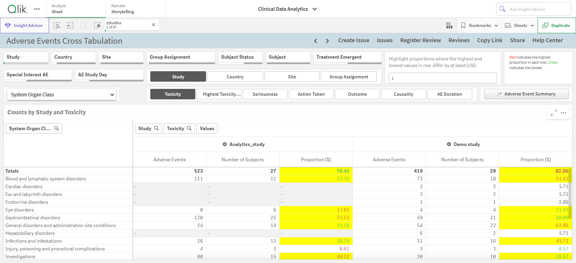This screenshot has height=263, width=576.
Task: Go to Adverse Event Summary
Action: (x=526, y=94)
